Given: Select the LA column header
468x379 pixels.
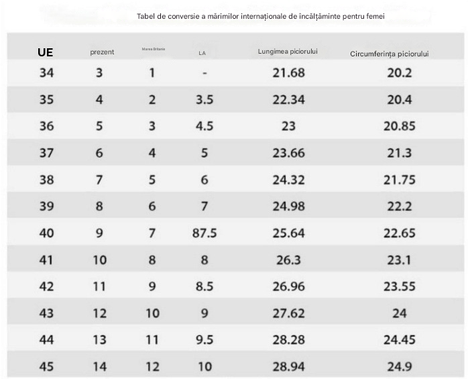Looking at the screenshot, I should click(202, 53).
